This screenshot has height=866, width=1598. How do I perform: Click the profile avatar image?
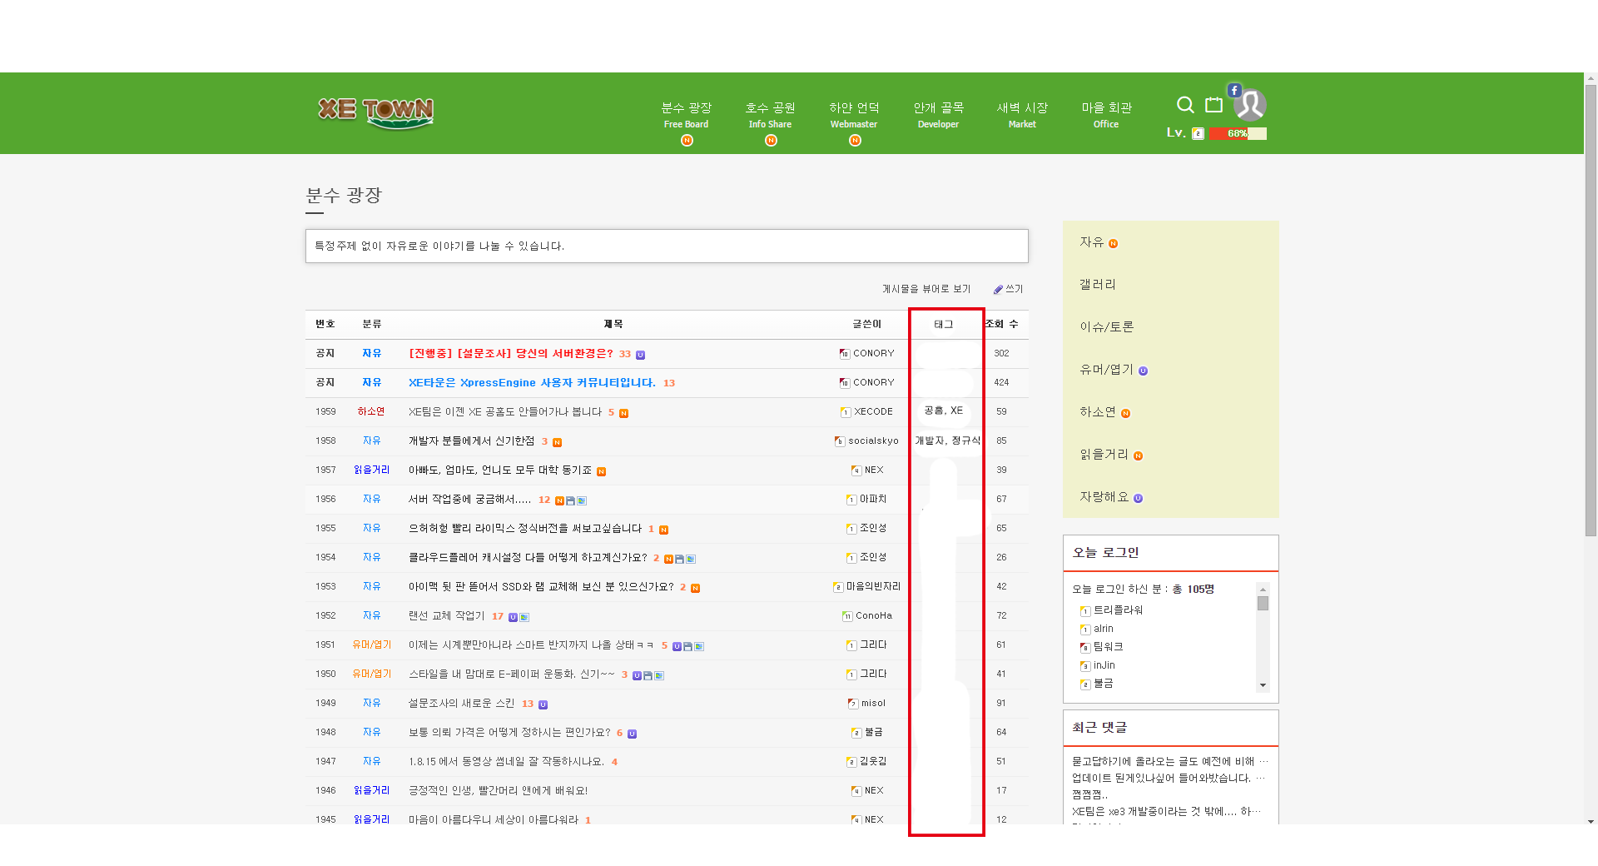(x=1250, y=105)
